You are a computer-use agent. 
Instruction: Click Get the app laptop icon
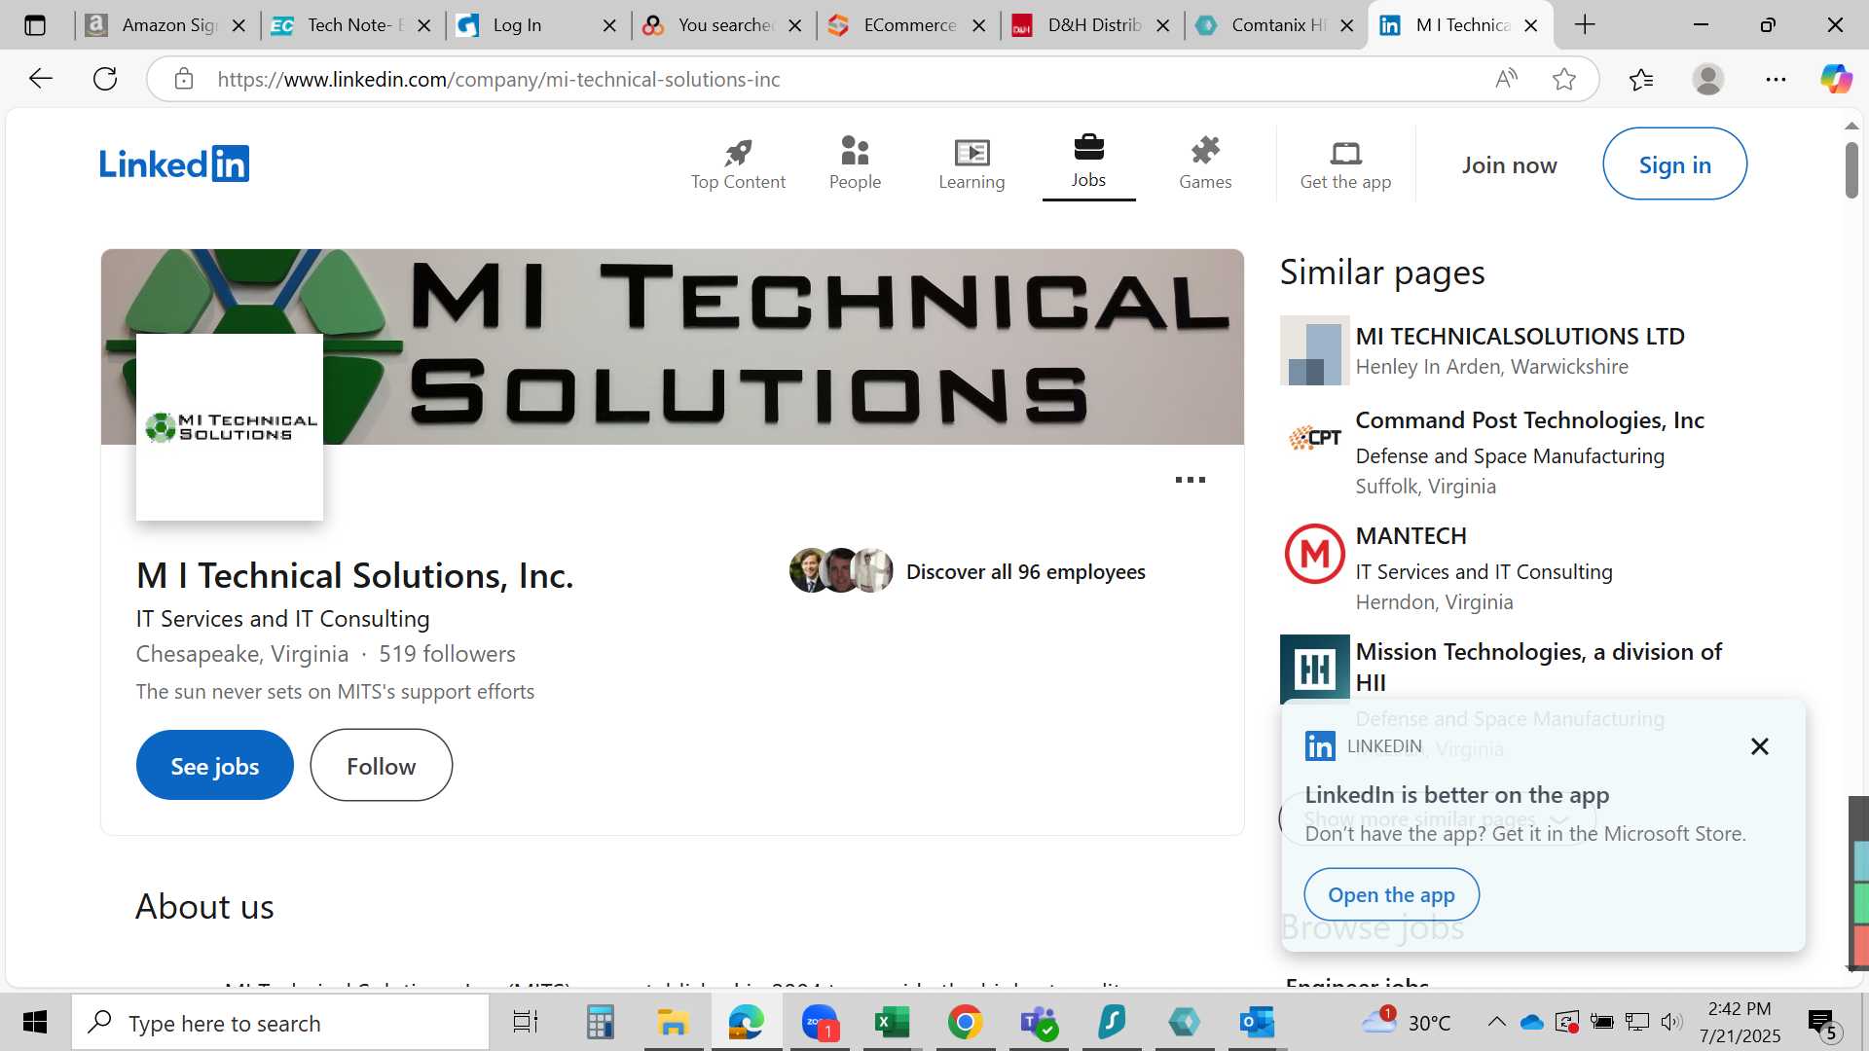coord(1345,163)
